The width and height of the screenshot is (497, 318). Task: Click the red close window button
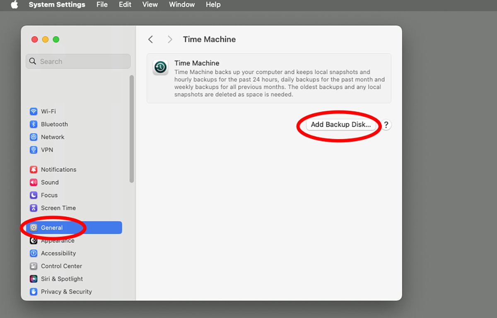point(35,39)
